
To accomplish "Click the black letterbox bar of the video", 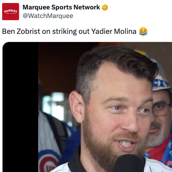I will pyautogui.click(x=21, y=107).
